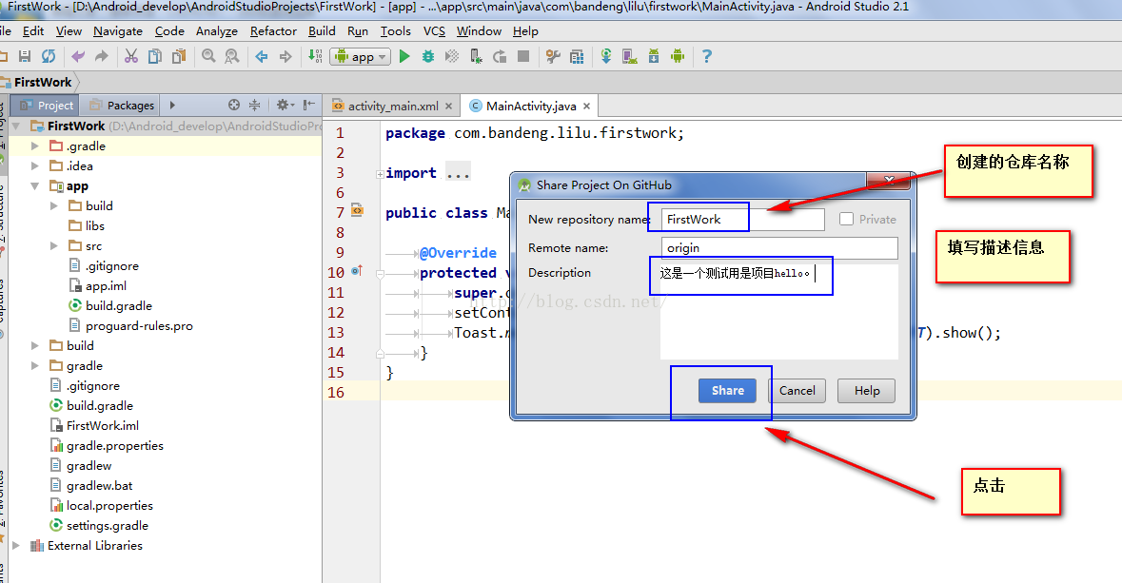Select build.gradle file under app
The height and width of the screenshot is (583, 1122).
pyautogui.click(x=118, y=305)
